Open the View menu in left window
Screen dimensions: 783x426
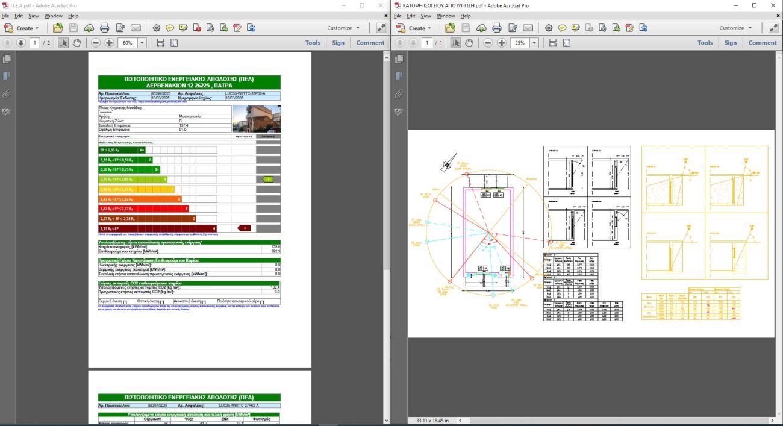pos(33,16)
